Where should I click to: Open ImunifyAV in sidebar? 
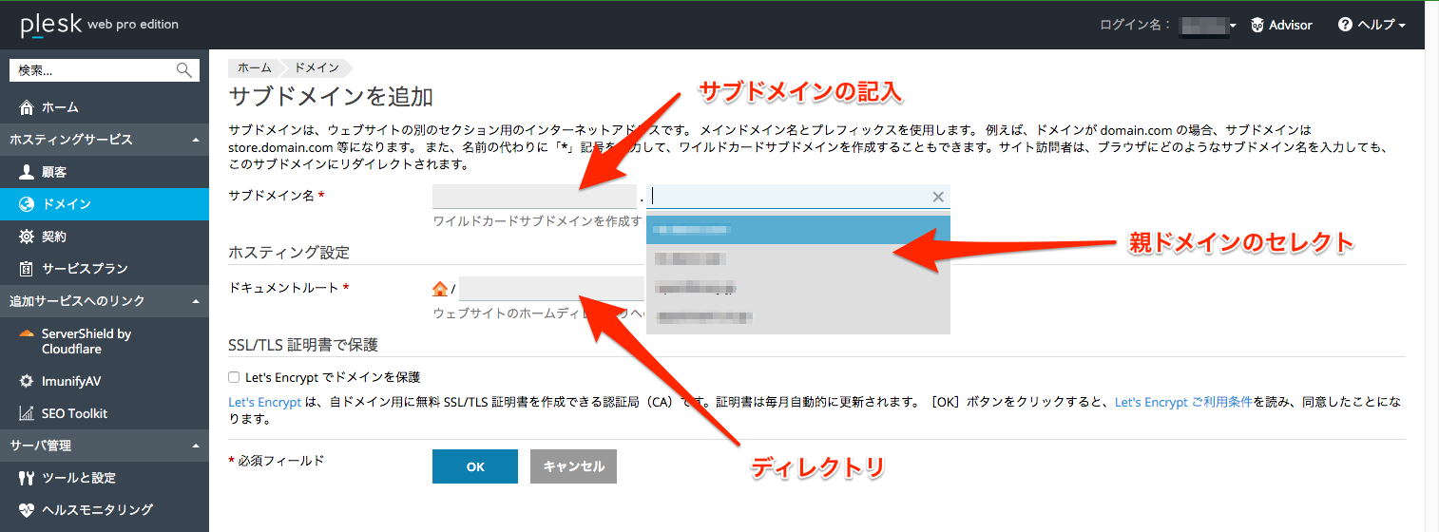(71, 381)
